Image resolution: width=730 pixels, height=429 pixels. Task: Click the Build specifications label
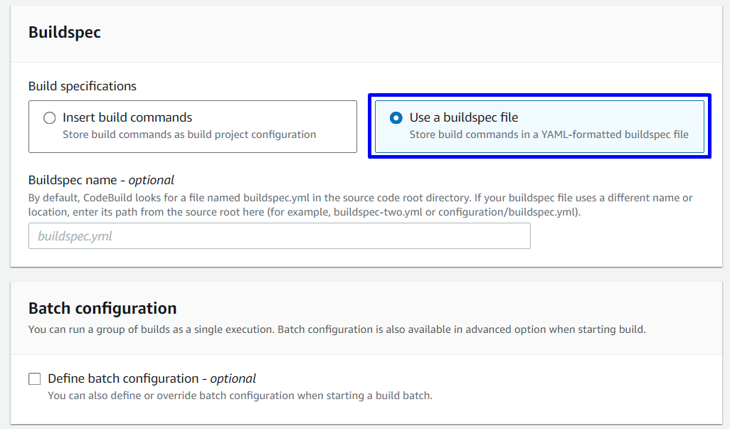83,86
